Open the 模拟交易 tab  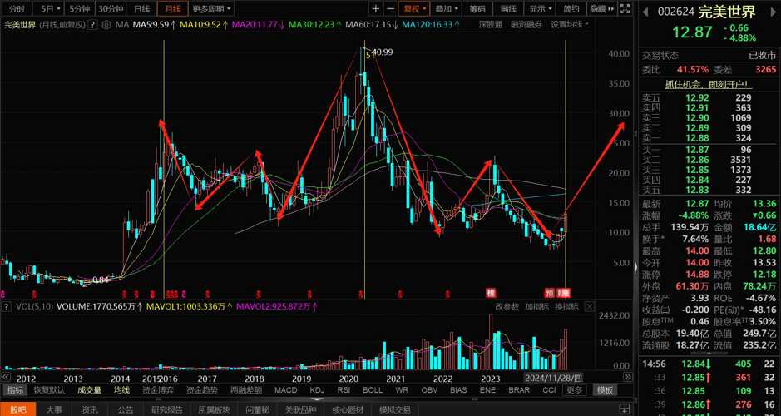[395, 410]
